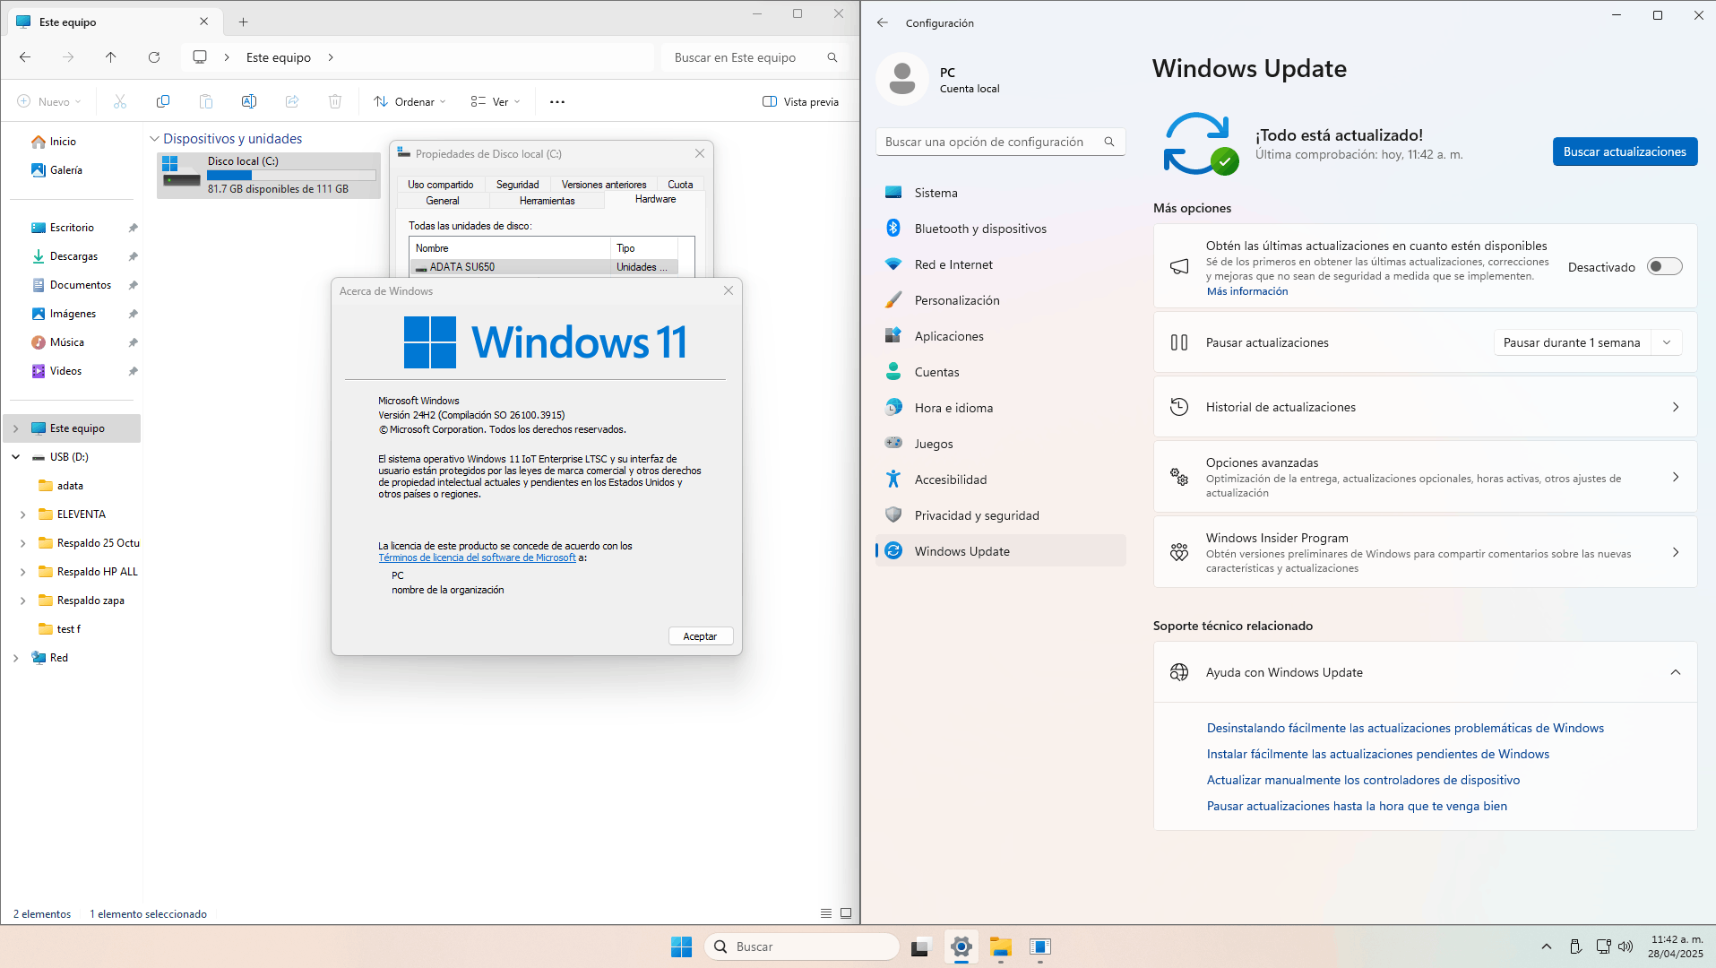This screenshot has height=968, width=1716.
Task: Open the Pausar durante 1 semana dropdown arrow
Action: (x=1667, y=342)
